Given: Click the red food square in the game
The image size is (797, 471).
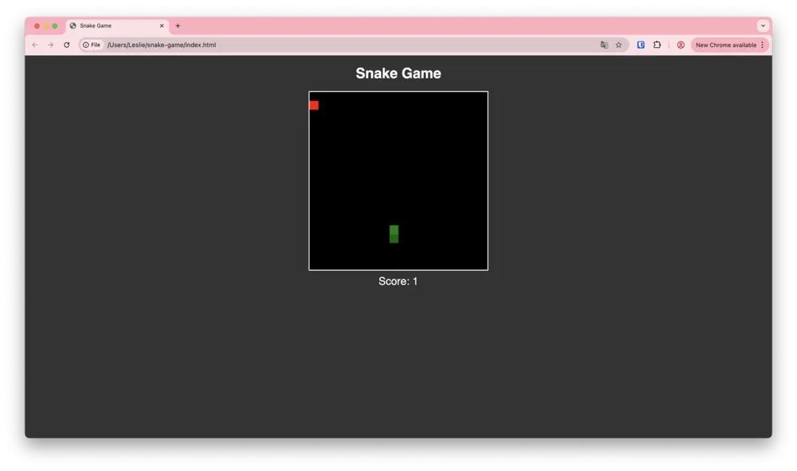Looking at the screenshot, I should 314,105.
